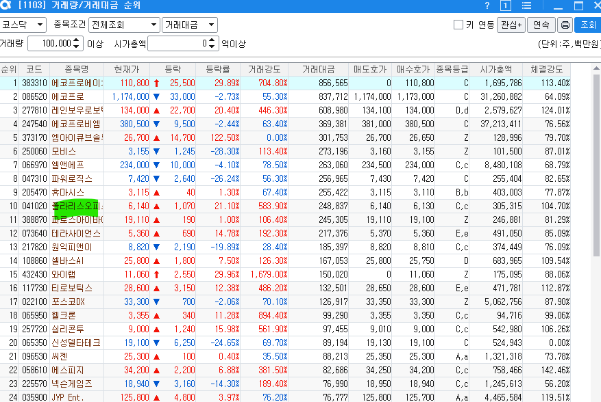The height and width of the screenshot is (402, 601).
Task: Click the 거래대금 column header
Action: click(319, 69)
